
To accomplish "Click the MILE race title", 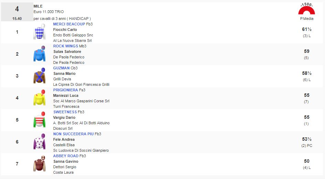I will pos(38,6).
